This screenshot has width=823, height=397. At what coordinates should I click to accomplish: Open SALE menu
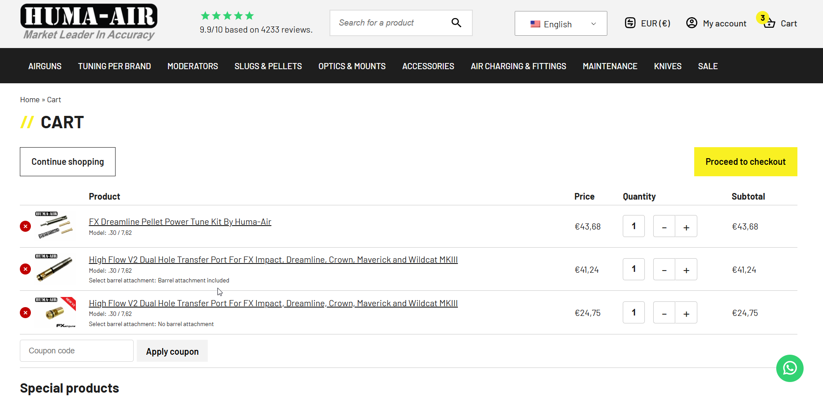pyautogui.click(x=708, y=66)
